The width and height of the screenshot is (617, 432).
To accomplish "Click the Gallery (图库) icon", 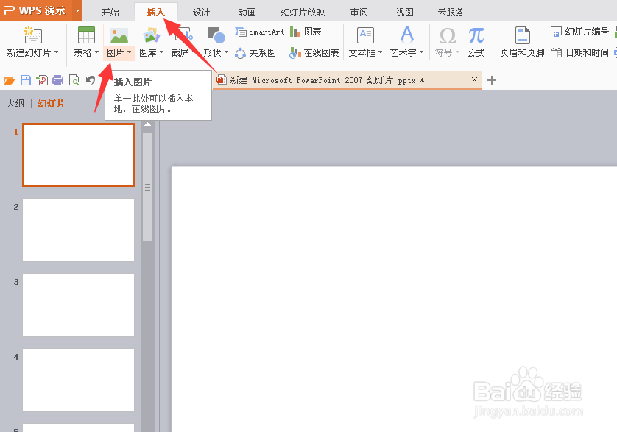I will point(152,35).
